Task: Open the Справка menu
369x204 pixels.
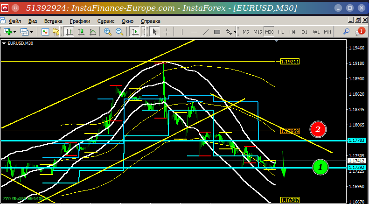Action: (x=151, y=21)
